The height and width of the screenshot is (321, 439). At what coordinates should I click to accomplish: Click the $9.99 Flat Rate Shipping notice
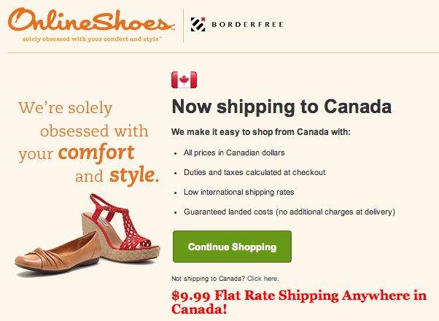click(299, 302)
